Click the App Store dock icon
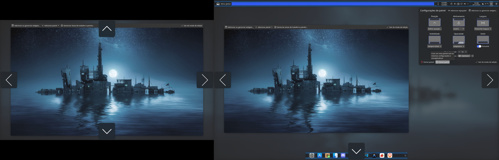 320,155
